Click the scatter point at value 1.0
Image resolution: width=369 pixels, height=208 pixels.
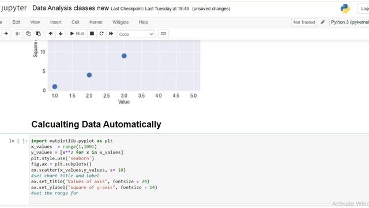pyautogui.click(x=55, y=87)
